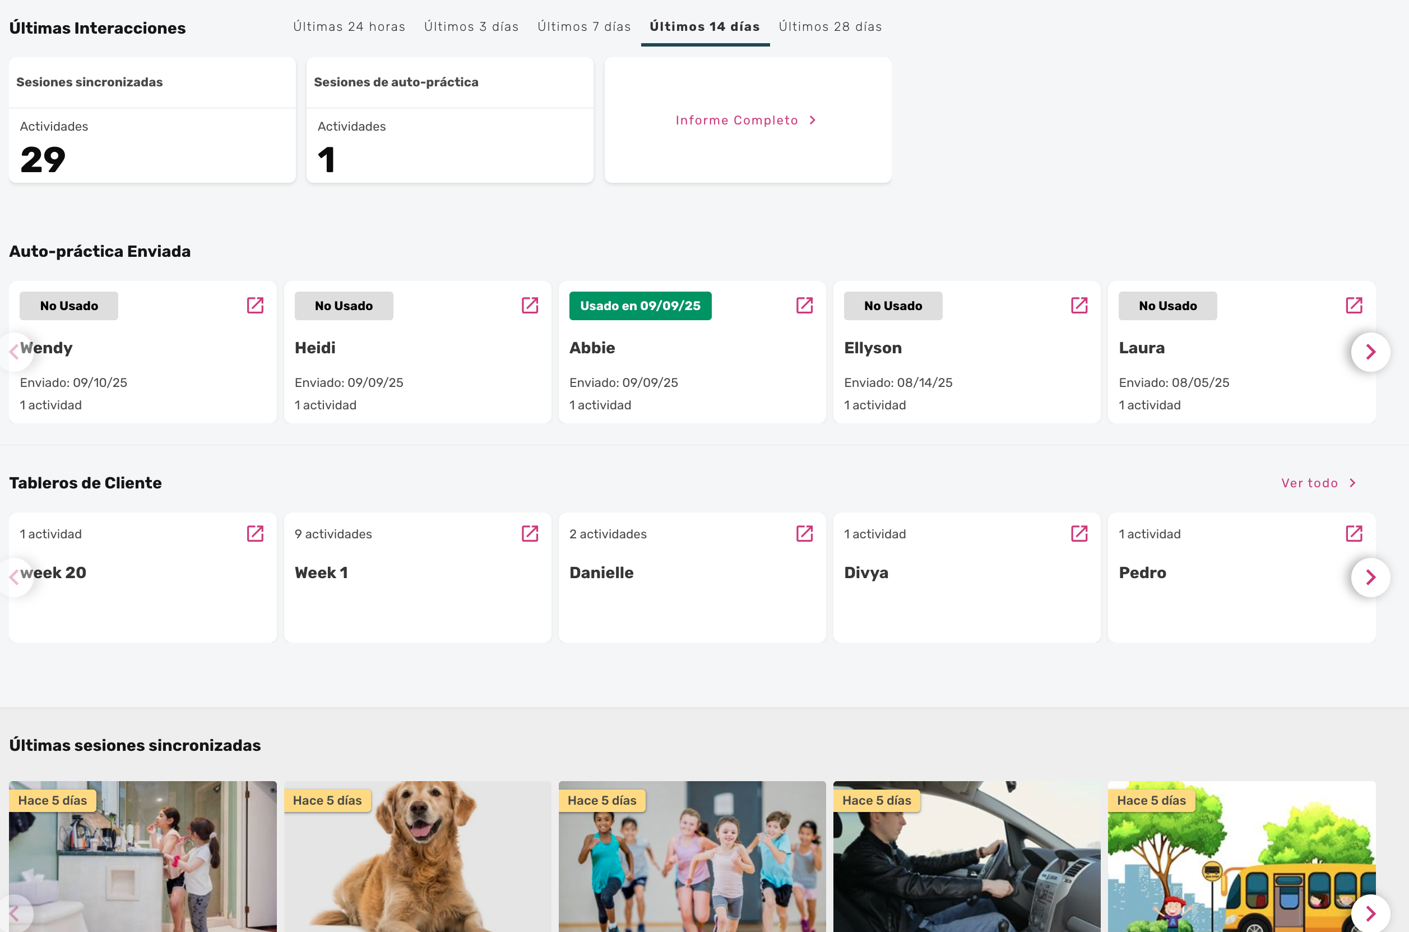The height and width of the screenshot is (932, 1409).
Task: Open Week 1 board external link icon
Action: tap(529, 534)
